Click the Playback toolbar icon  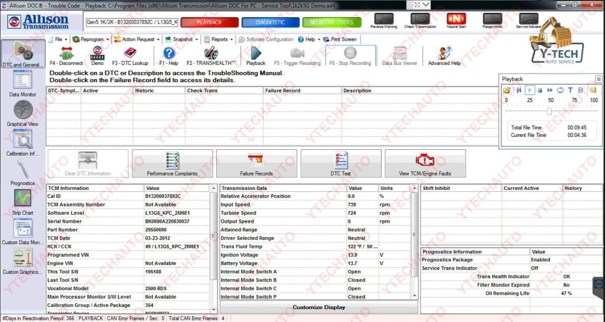coord(256,56)
